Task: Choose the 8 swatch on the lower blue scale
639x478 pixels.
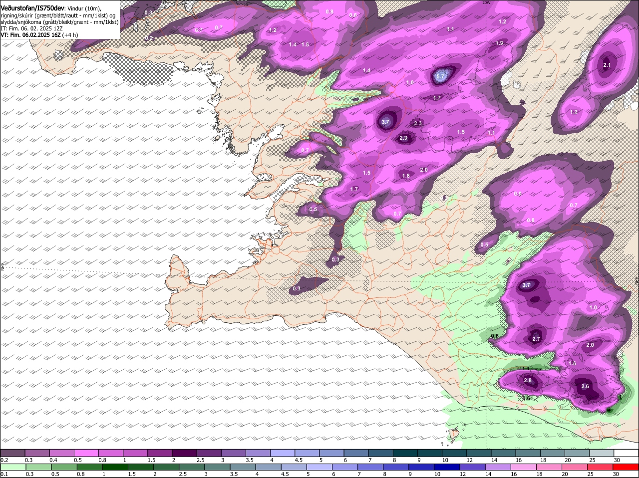Action: 396,467
